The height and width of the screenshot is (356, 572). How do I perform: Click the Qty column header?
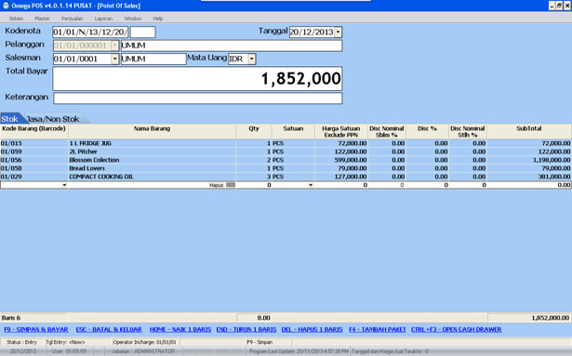click(x=254, y=131)
